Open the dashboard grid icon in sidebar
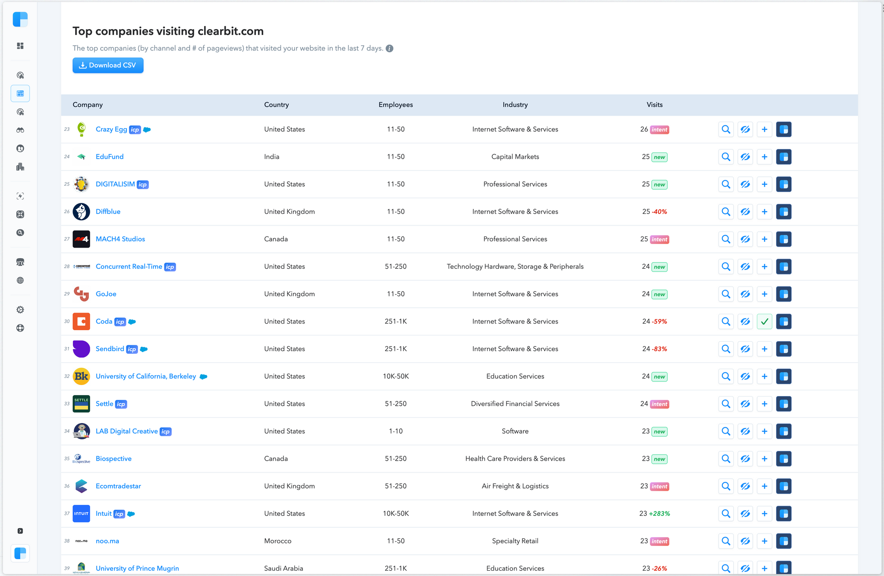 pos(20,46)
